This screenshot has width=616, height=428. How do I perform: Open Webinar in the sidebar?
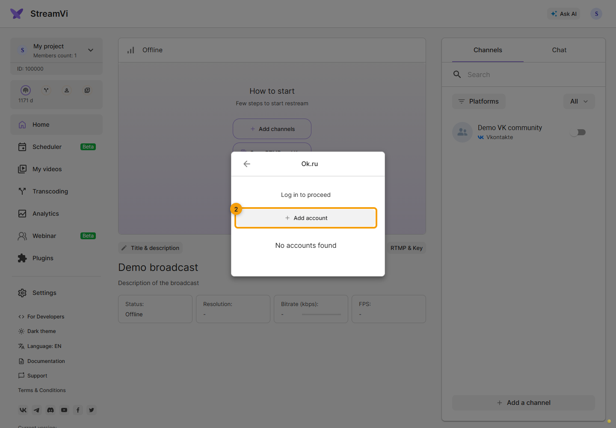[x=56, y=236]
